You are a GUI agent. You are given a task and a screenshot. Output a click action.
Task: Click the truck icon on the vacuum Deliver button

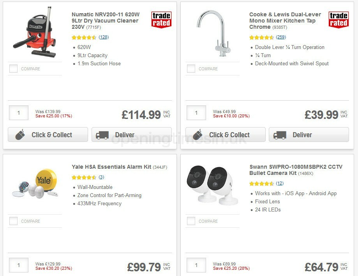point(102,135)
